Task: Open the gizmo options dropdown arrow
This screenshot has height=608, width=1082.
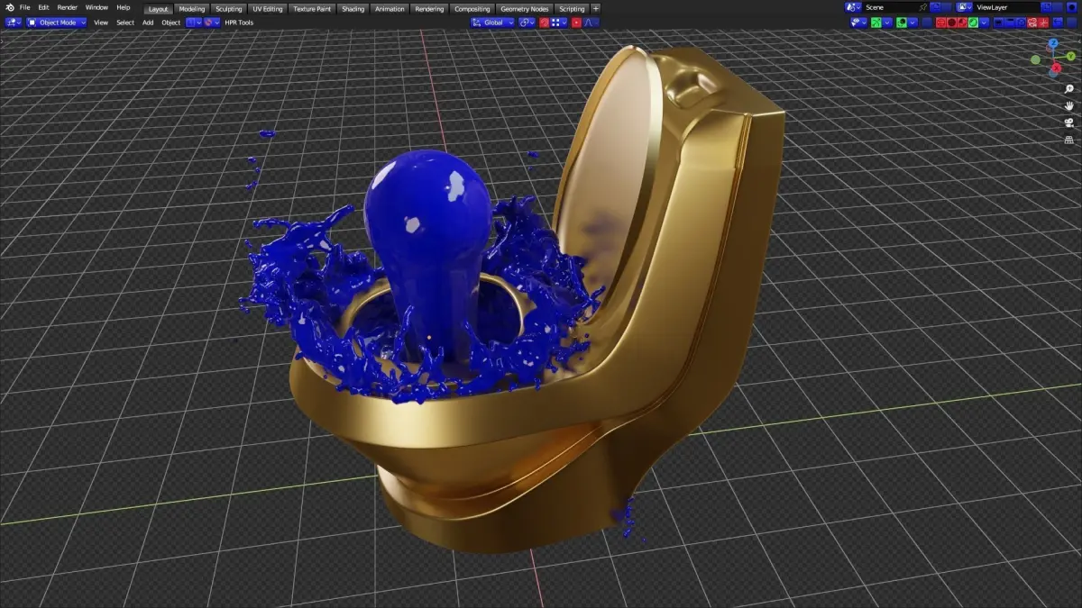Action: (x=887, y=23)
